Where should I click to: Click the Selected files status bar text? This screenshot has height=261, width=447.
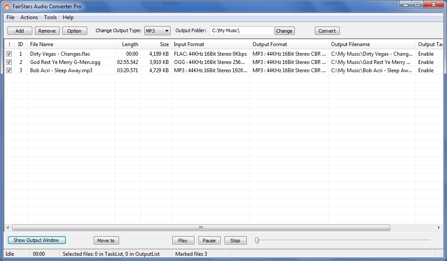click(x=111, y=254)
